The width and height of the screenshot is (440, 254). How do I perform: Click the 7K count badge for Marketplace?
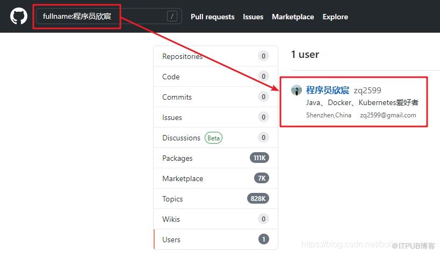coord(262,178)
